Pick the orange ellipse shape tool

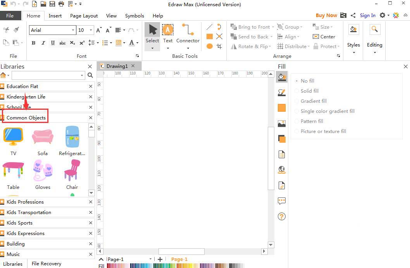pyautogui.click(x=209, y=46)
